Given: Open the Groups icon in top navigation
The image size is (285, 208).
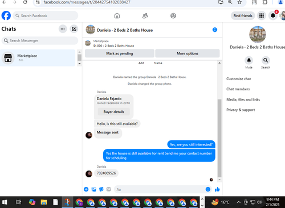Looking at the screenshot, I should click(x=173, y=16).
